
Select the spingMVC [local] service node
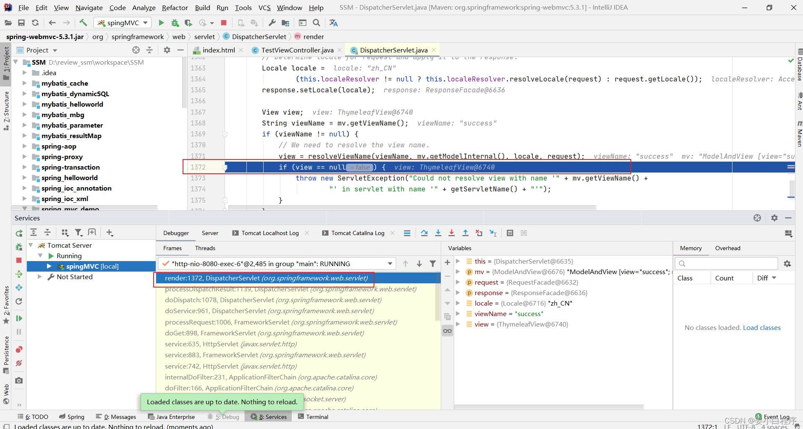tap(92, 266)
